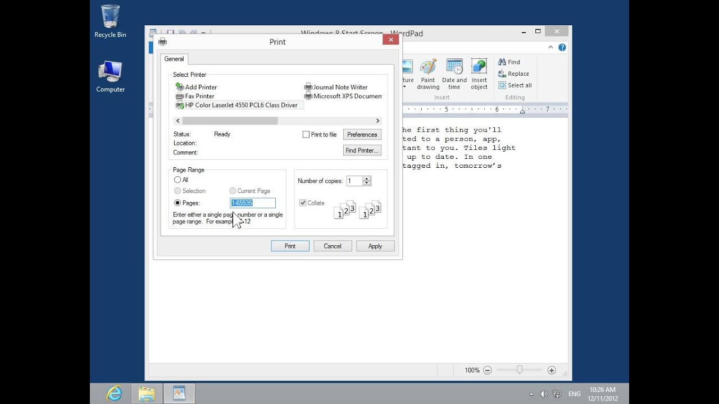Click the Cancel button
The width and height of the screenshot is (719, 404).
(x=333, y=246)
